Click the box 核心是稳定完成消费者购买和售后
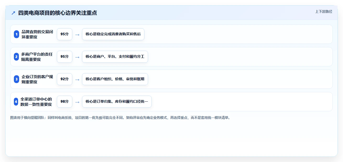Screen dimensions: 343x162 [x=113, y=34]
